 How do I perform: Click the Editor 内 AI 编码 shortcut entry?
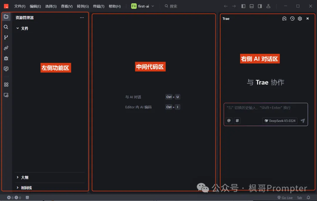tap(152, 107)
